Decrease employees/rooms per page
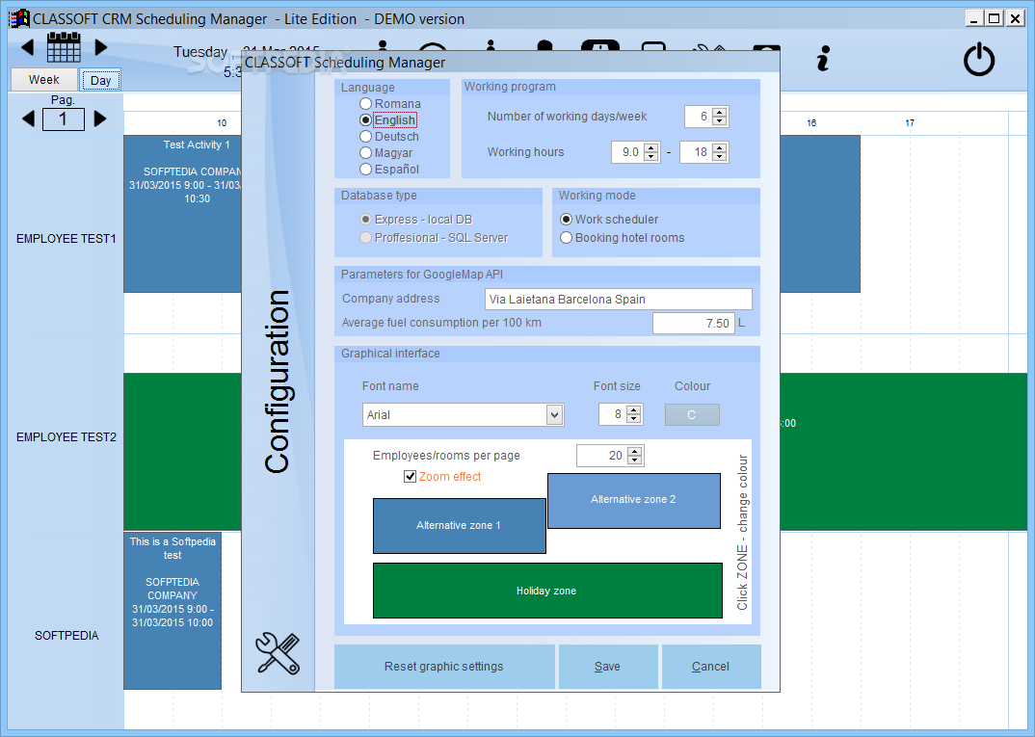 tap(635, 461)
